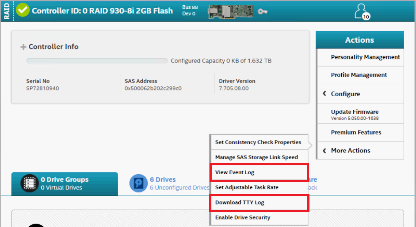This screenshot has width=416, height=227.
Task: Switch to the 0 Drive Groups tab
Action: [65, 184]
